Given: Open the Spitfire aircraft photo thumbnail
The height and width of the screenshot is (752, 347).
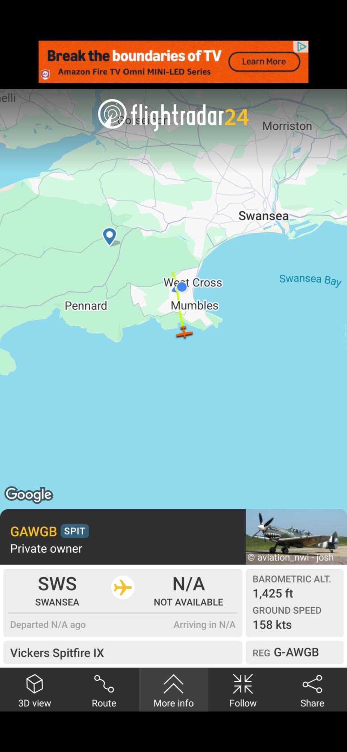Looking at the screenshot, I should coord(296,537).
